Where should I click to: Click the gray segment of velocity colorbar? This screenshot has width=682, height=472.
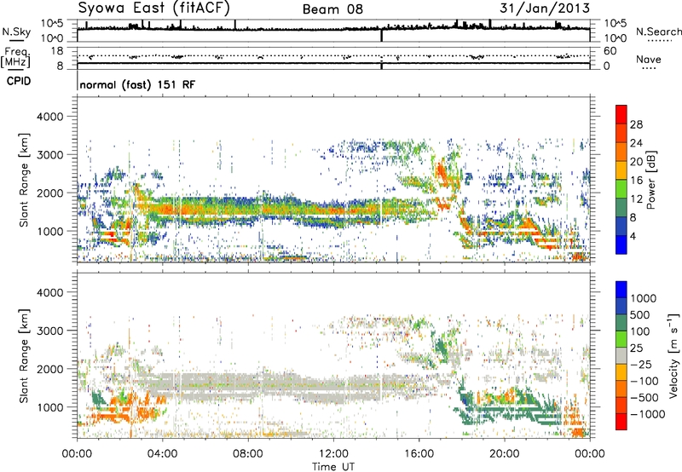tap(621, 356)
